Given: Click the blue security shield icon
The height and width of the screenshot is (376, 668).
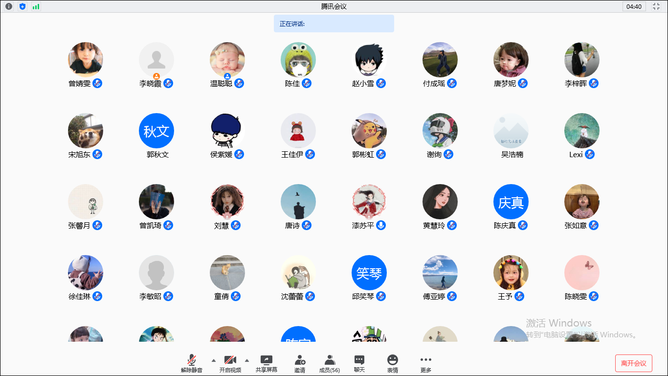Looking at the screenshot, I should 22,6.
